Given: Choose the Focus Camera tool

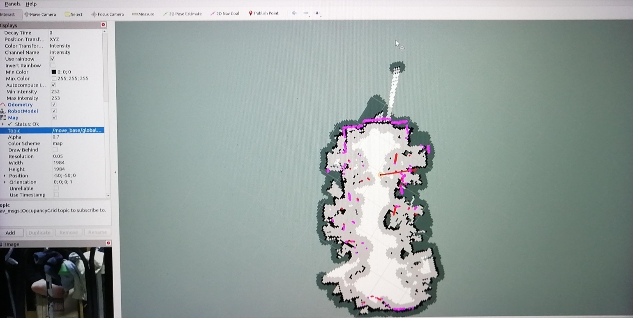Looking at the screenshot, I should pyautogui.click(x=107, y=14).
